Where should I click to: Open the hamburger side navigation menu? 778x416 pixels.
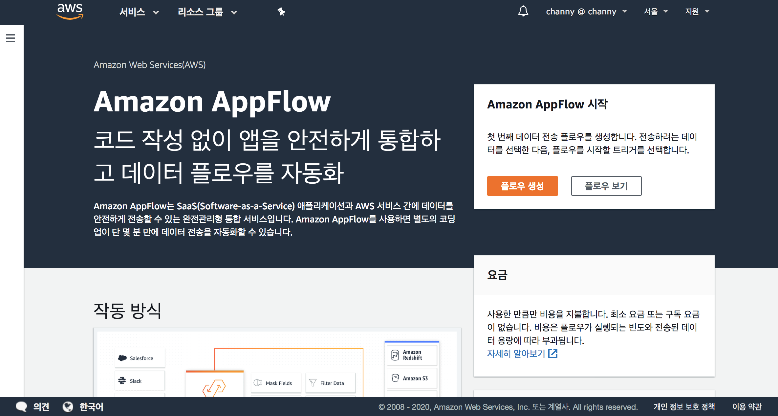tap(11, 38)
